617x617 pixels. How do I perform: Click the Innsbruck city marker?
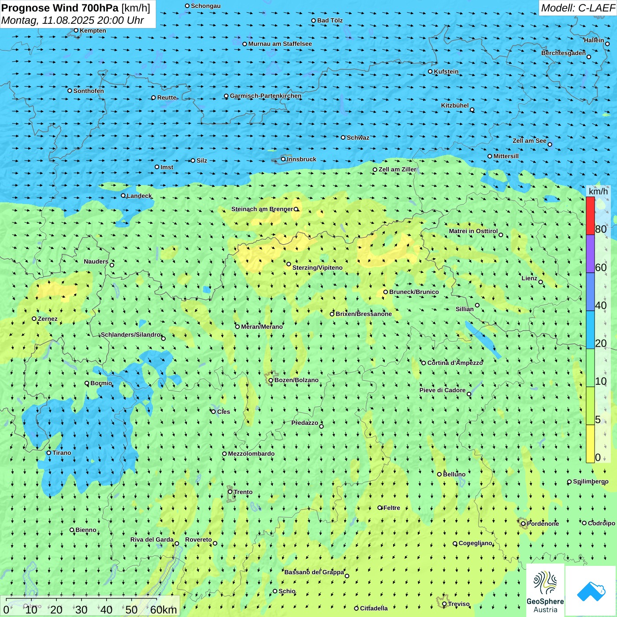point(283,159)
